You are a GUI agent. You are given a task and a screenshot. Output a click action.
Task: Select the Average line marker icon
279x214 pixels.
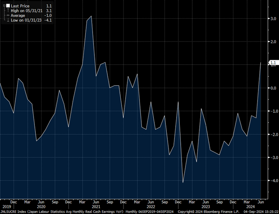(8, 15)
